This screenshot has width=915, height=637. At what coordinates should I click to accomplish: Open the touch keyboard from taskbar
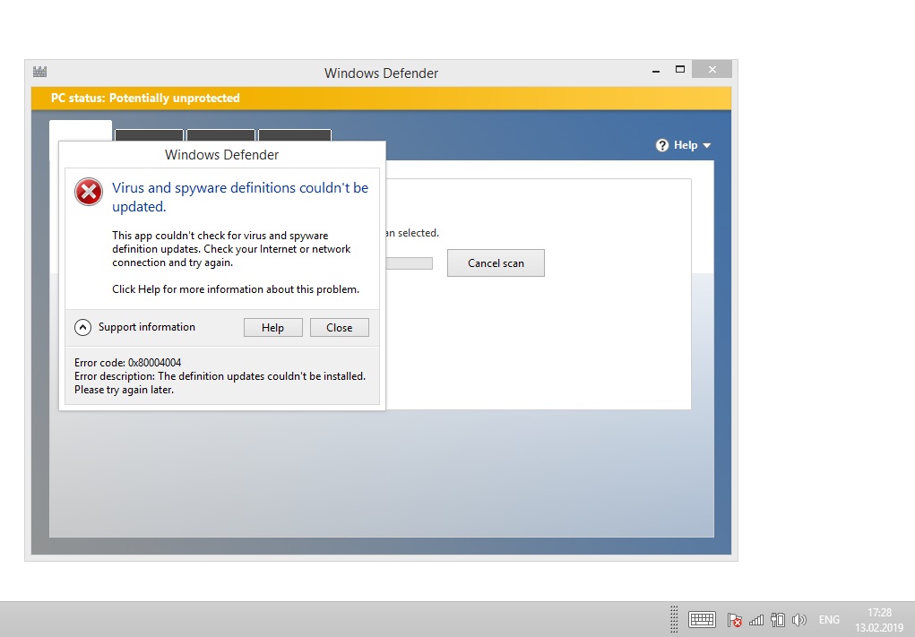point(702,619)
